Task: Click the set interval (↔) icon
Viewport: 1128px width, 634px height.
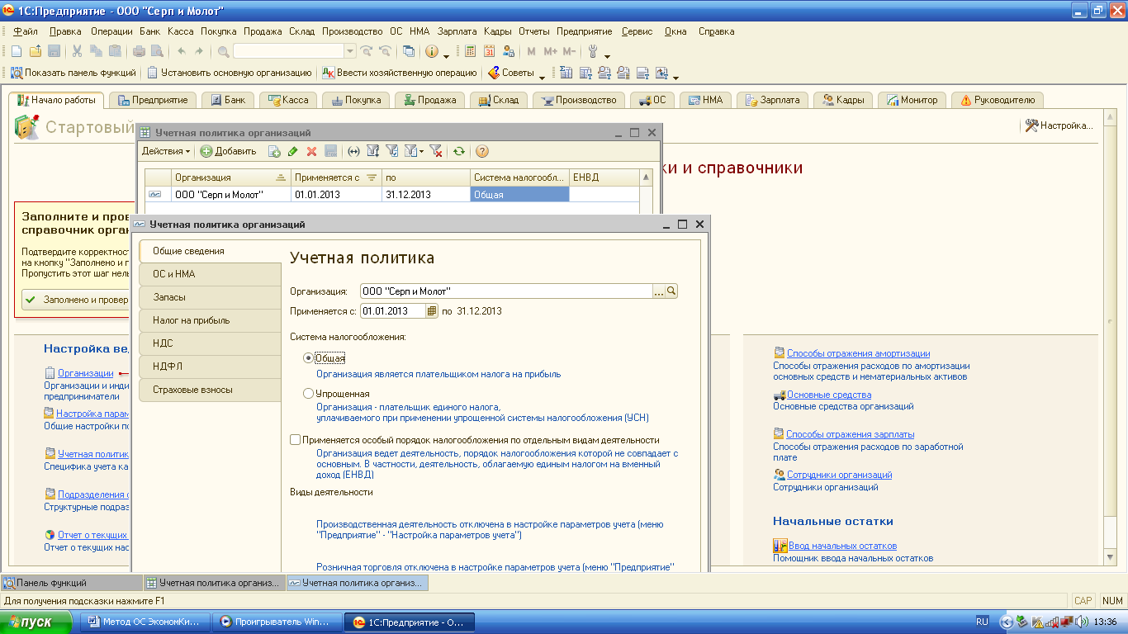Action: coord(353,151)
